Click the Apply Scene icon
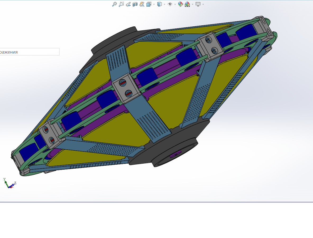The height and width of the screenshot is (238, 313). point(187,4)
